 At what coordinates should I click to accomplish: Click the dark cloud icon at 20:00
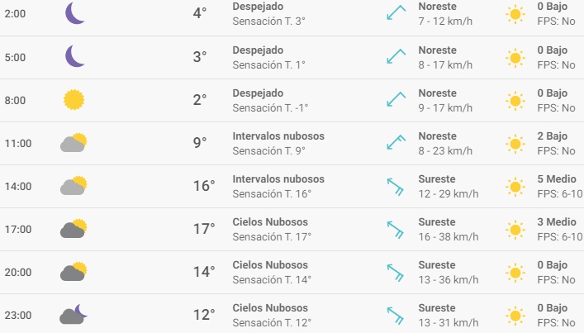[x=74, y=272]
